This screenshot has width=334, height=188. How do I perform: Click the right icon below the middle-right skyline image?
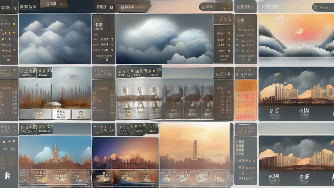pyautogui.click(x=304, y=113)
